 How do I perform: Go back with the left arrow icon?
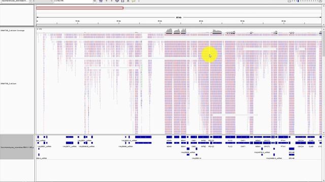[106, 1]
